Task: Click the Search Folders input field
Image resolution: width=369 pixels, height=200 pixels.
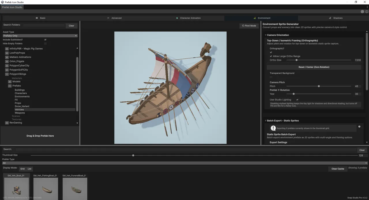Action: (44, 25)
